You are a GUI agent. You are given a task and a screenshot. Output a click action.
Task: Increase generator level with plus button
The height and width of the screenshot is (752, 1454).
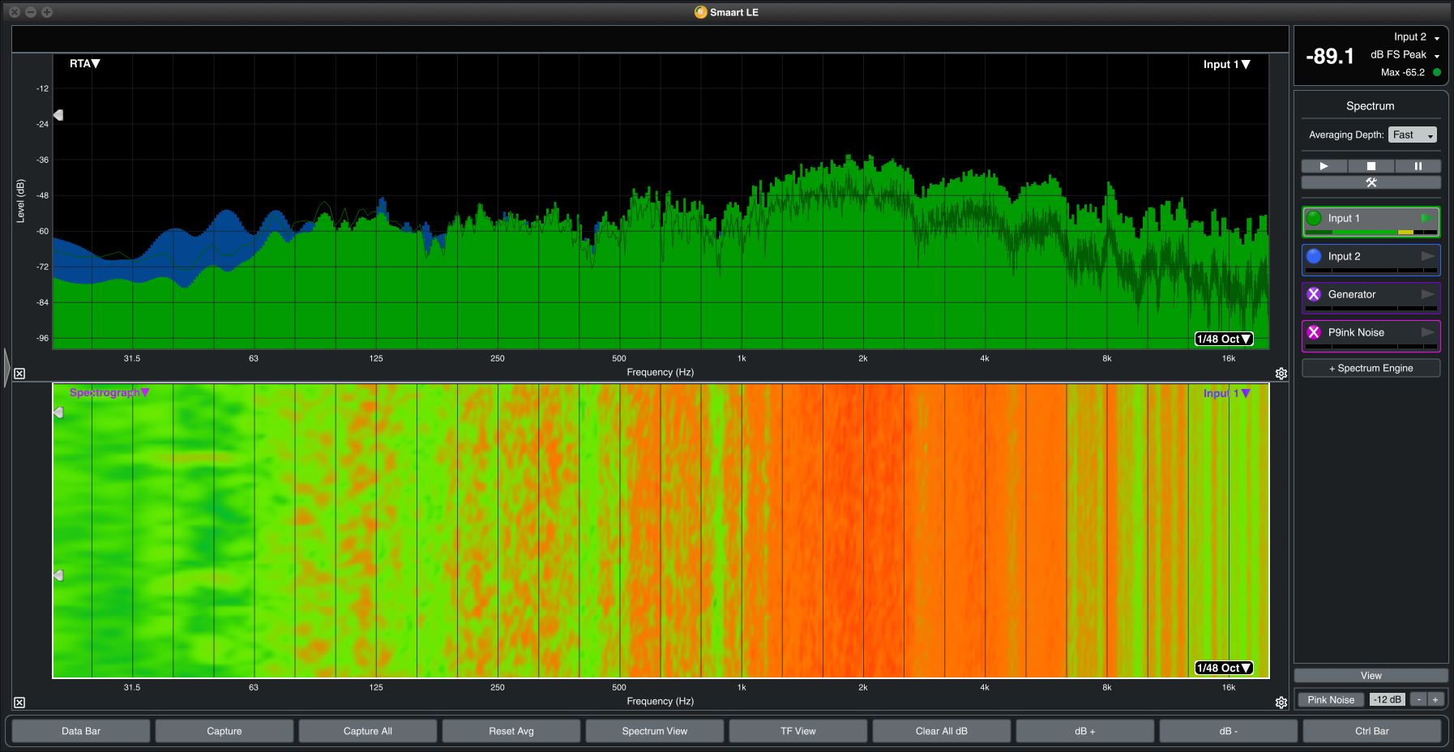click(1435, 699)
